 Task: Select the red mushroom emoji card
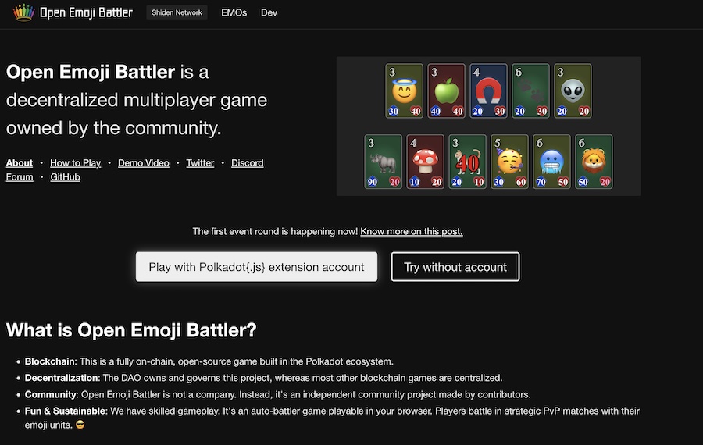tap(425, 162)
